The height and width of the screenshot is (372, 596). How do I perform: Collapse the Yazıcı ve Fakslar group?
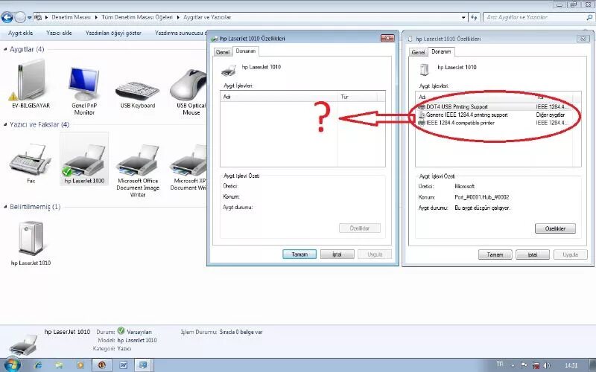coord(5,124)
